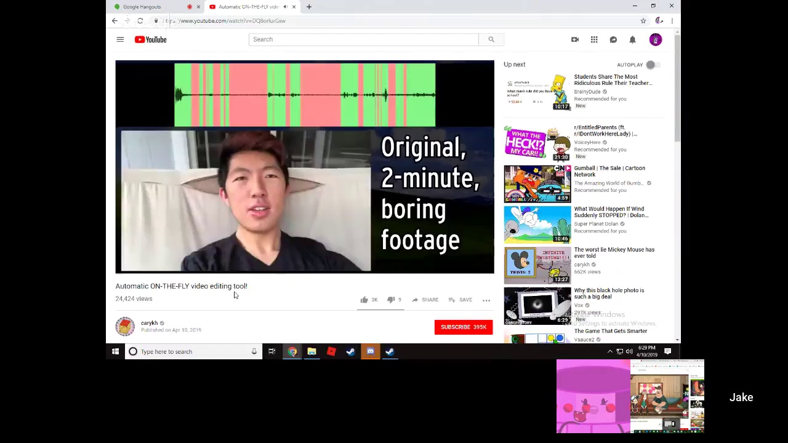
Task: Open a new browser tab
Action: coord(309,7)
